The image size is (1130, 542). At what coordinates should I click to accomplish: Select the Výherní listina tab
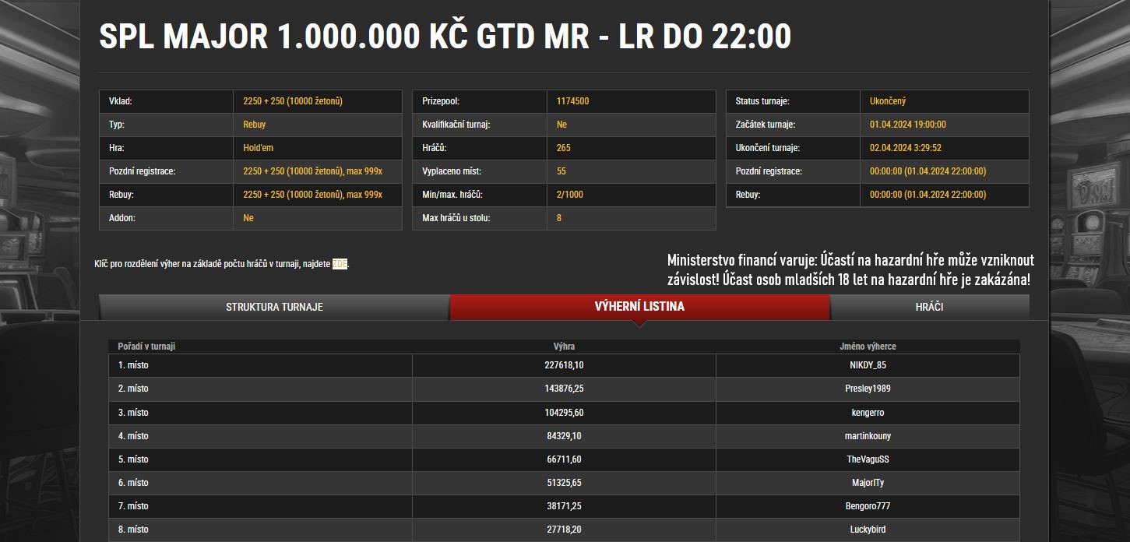[x=639, y=307]
